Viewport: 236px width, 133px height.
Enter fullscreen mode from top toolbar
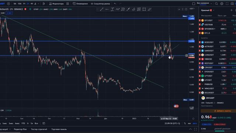pos(227,4)
